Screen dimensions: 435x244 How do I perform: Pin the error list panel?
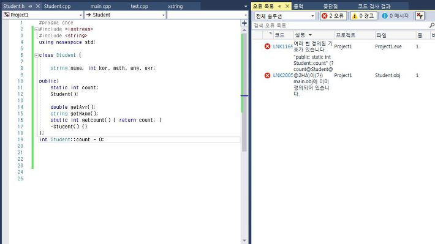[x=280, y=6]
